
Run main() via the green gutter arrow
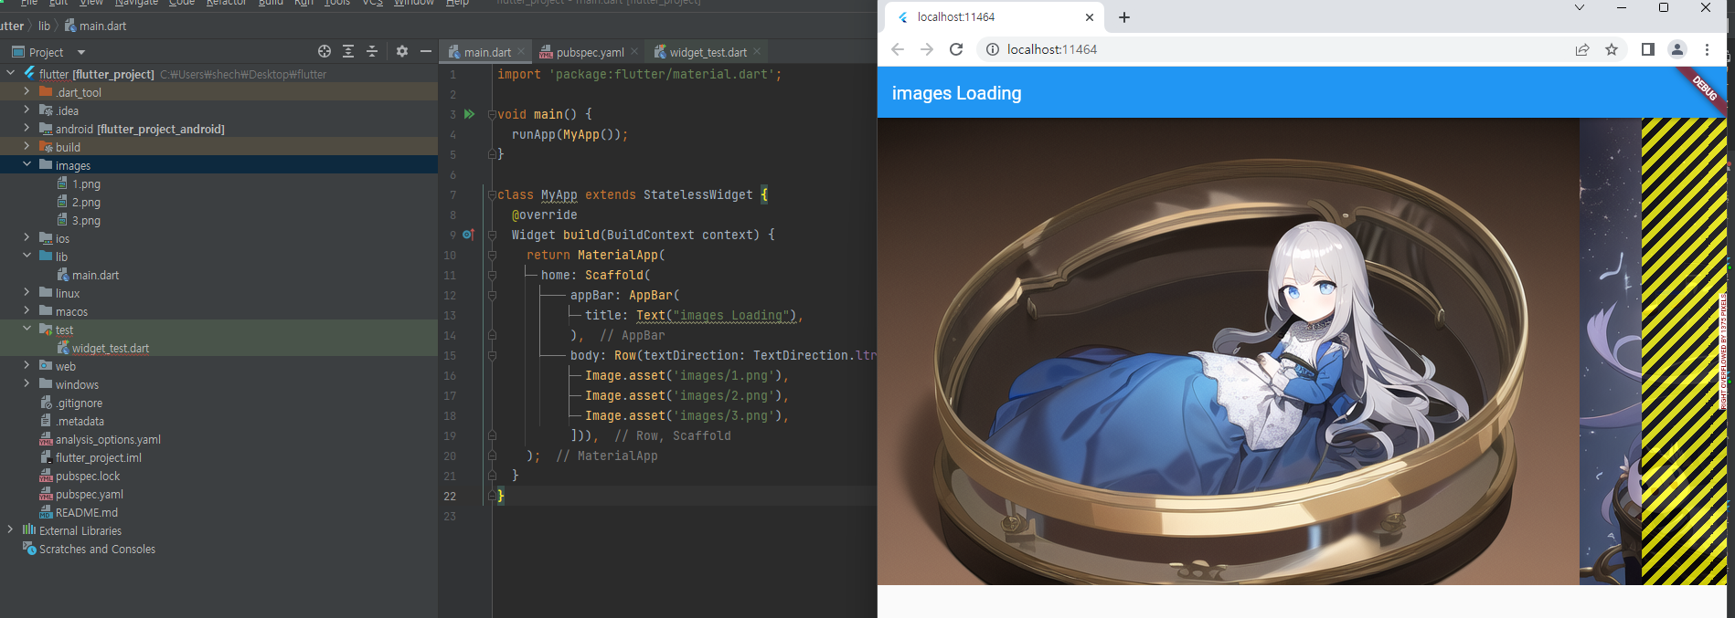[x=469, y=114]
